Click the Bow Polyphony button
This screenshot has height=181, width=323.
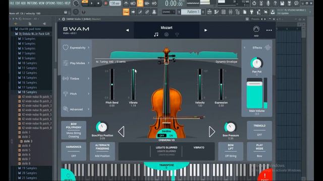[x=74, y=130]
